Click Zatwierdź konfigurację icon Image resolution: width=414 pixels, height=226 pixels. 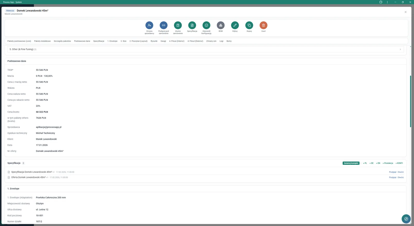pyautogui.click(x=206, y=25)
